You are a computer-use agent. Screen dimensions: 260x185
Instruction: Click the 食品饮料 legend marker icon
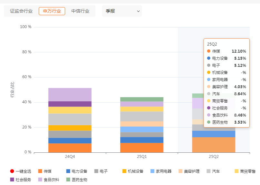click(x=40, y=180)
